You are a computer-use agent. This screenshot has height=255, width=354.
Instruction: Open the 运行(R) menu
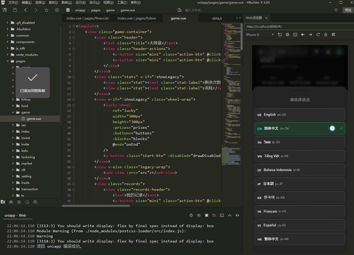[x=80, y=3]
